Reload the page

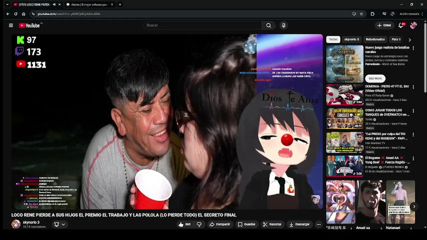(15, 14)
